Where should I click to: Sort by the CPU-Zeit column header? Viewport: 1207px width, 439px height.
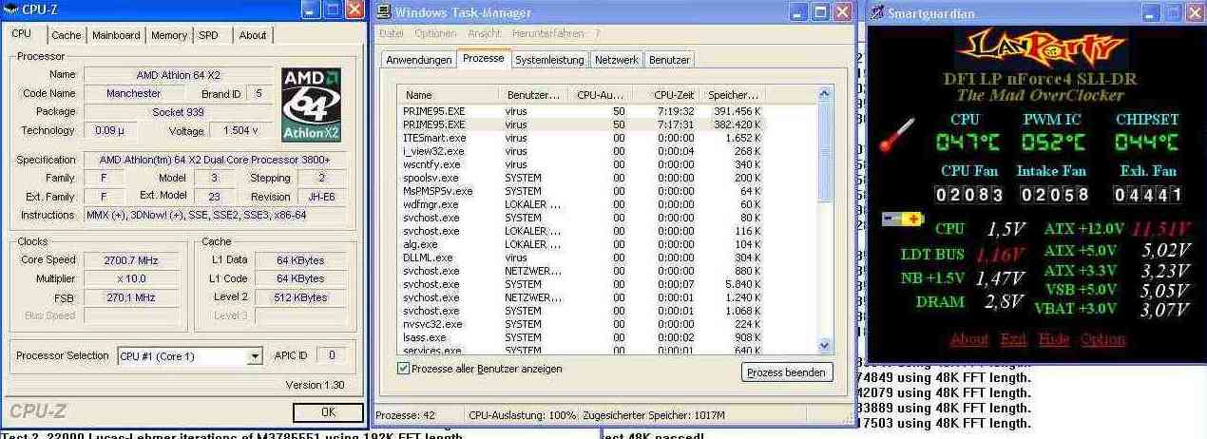[666, 95]
